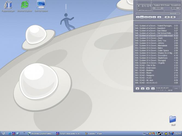Skip to next track in Winamp
Screen dimensions: 182x136
tap(154, 17)
